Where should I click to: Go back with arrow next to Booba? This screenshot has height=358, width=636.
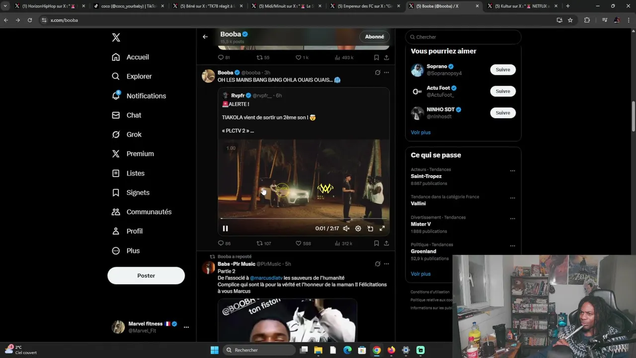[x=205, y=37]
